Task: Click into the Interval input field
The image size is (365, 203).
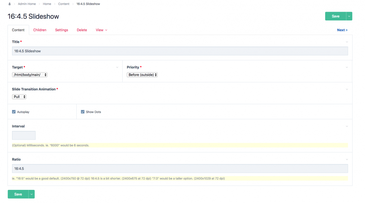Action: (24, 136)
